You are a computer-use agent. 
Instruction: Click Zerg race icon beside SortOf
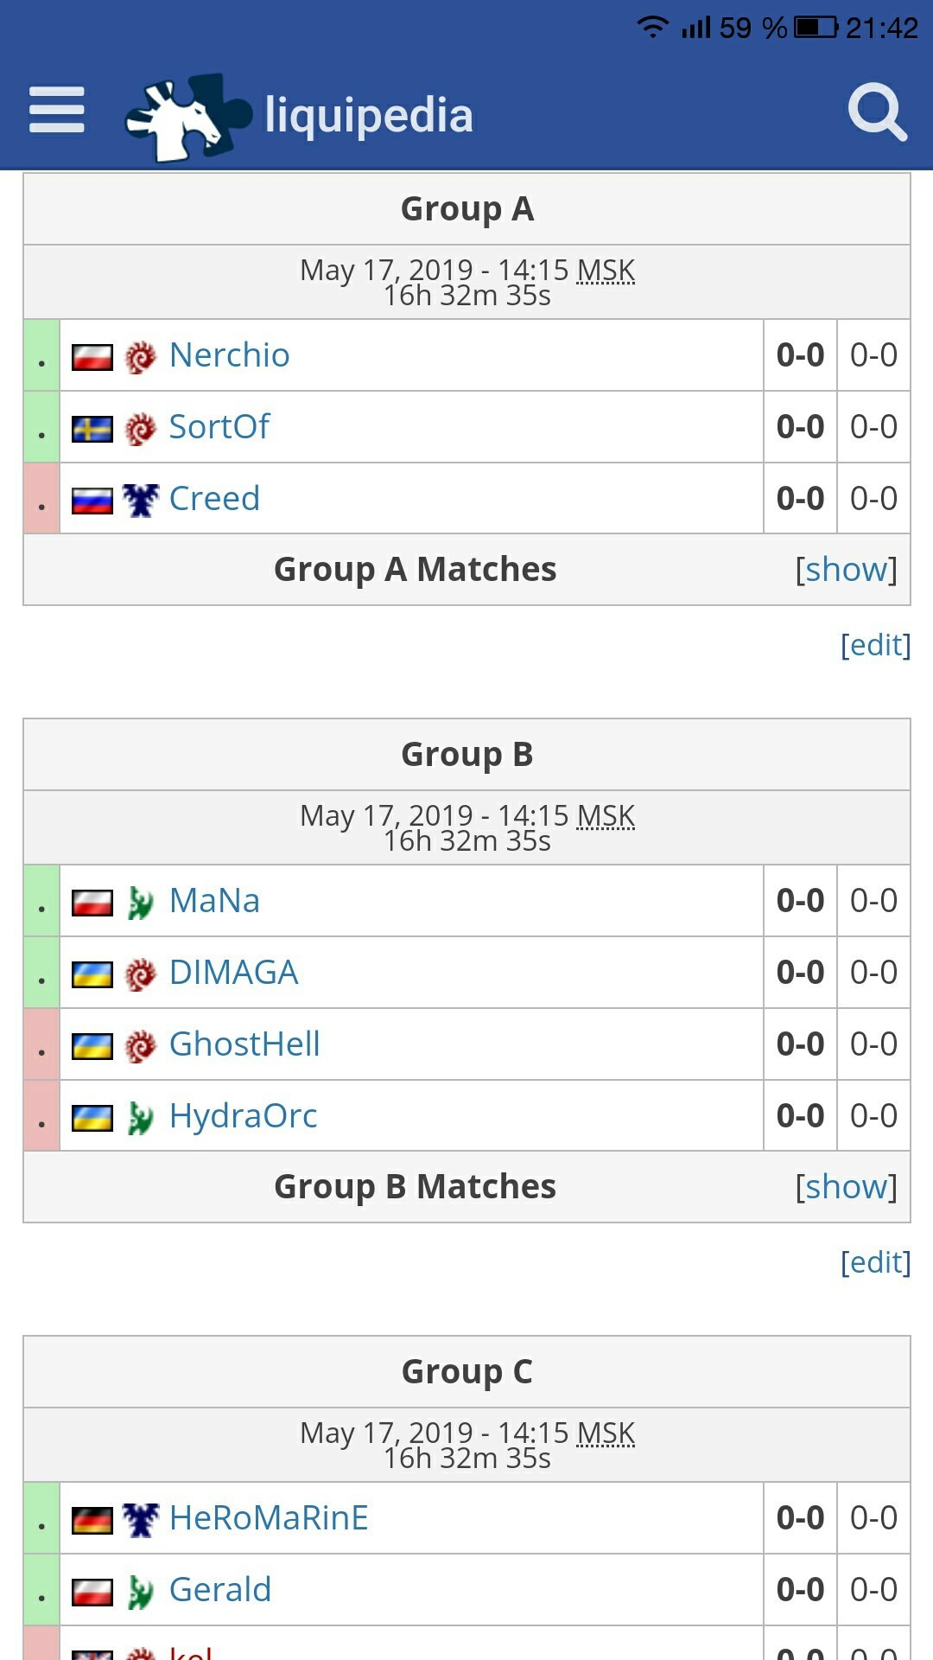tap(141, 428)
